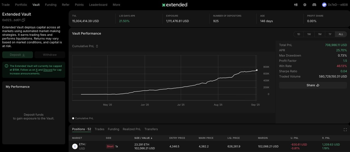Open settings gear in top bar
This screenshot has height=152, width=350.
(x=305, y=5)
